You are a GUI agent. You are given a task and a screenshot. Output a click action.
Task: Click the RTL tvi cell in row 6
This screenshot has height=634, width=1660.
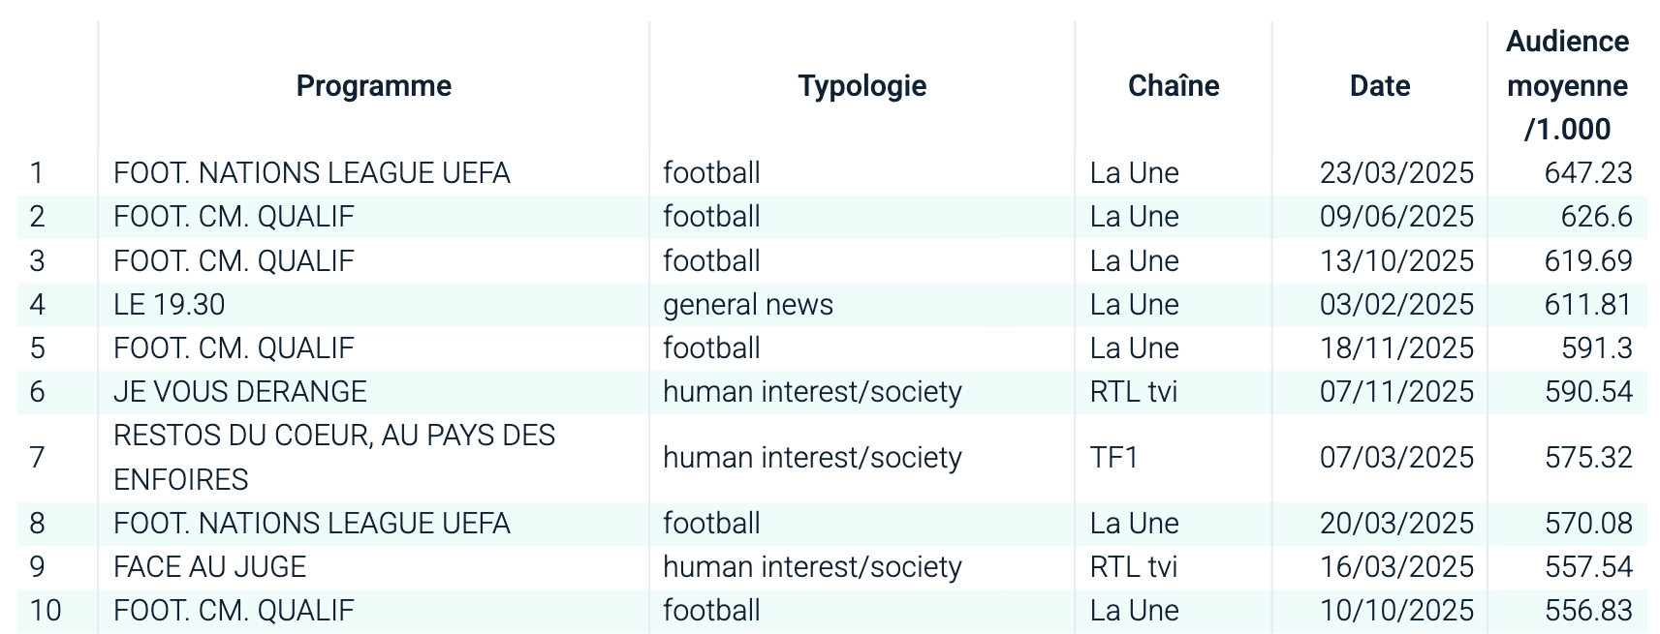coord(1133,392)
